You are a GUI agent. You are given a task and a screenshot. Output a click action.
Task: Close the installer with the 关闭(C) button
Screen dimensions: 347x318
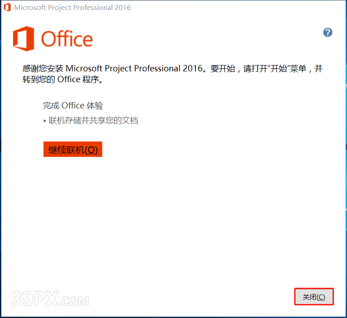(x=314, y=297)
